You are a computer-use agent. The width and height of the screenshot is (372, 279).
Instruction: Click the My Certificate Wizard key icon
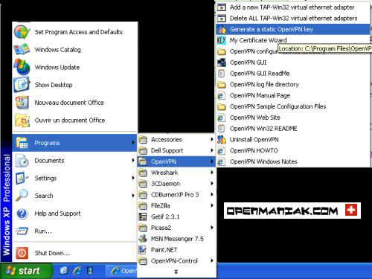[222, 40]
